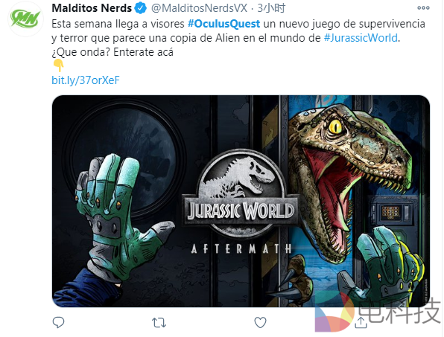
Task: Open the share tweet icon
Action: click(361, 322)
